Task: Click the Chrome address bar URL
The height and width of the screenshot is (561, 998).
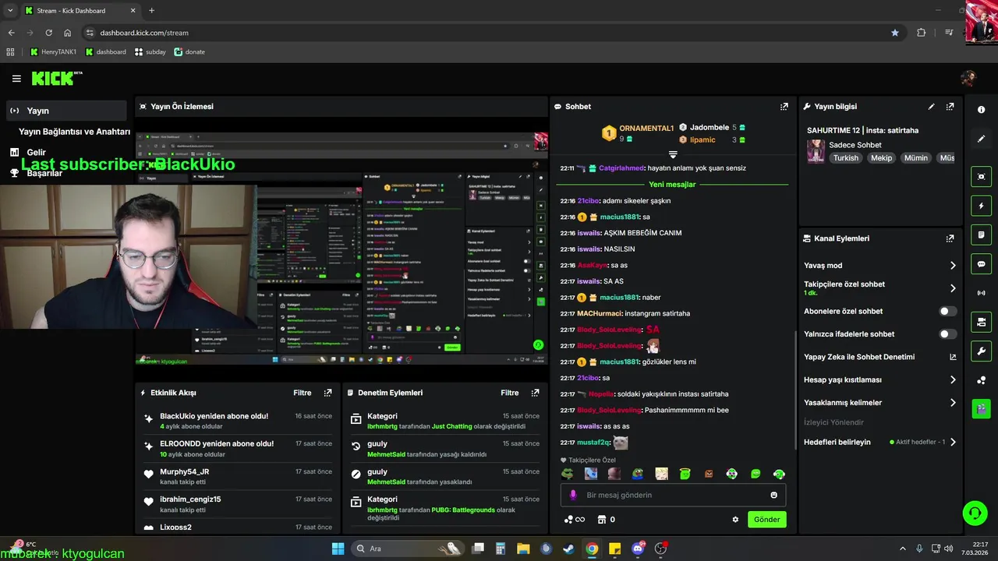Action: point(144,33)
